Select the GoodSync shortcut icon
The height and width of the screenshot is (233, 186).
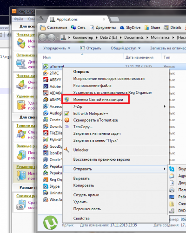pyautogui.click(x=46, y=146)
